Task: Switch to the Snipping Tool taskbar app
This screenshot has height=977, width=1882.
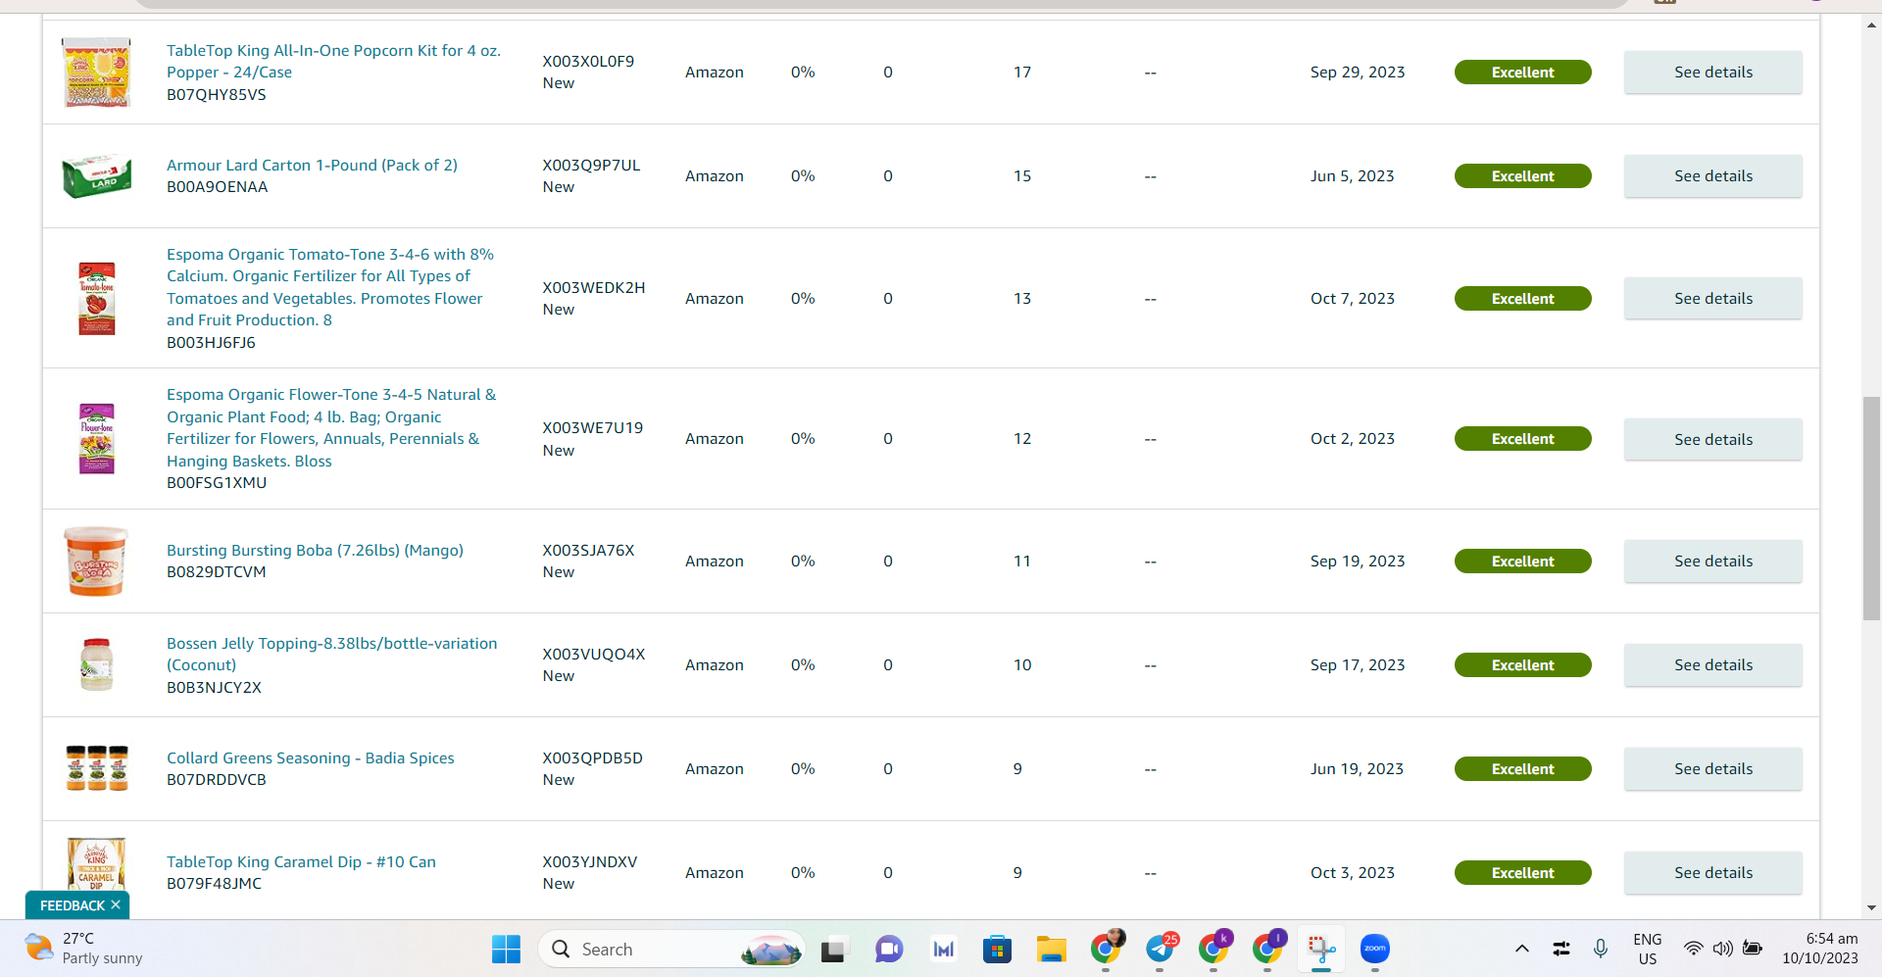Action: (x=1321, y=949)
